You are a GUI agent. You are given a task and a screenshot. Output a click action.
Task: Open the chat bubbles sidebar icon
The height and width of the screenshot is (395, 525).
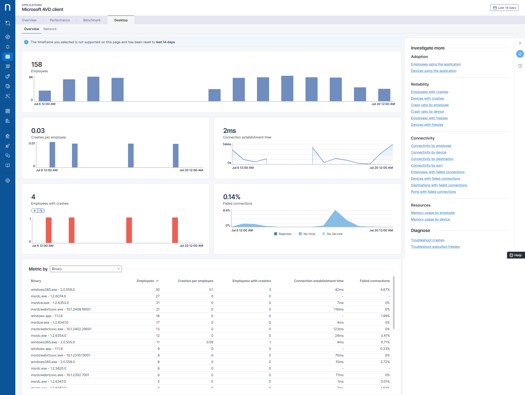coord(8,156)
